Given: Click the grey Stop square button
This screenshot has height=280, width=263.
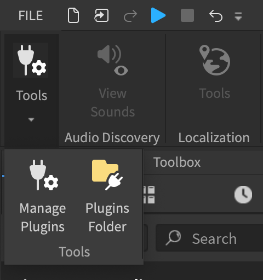Looking at the screenshot, I should tap(187, 15).
